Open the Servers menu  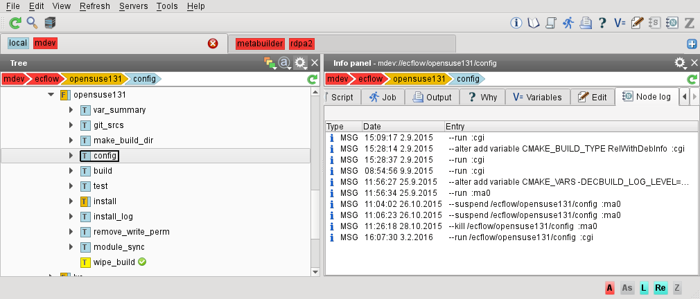point(132,6)
